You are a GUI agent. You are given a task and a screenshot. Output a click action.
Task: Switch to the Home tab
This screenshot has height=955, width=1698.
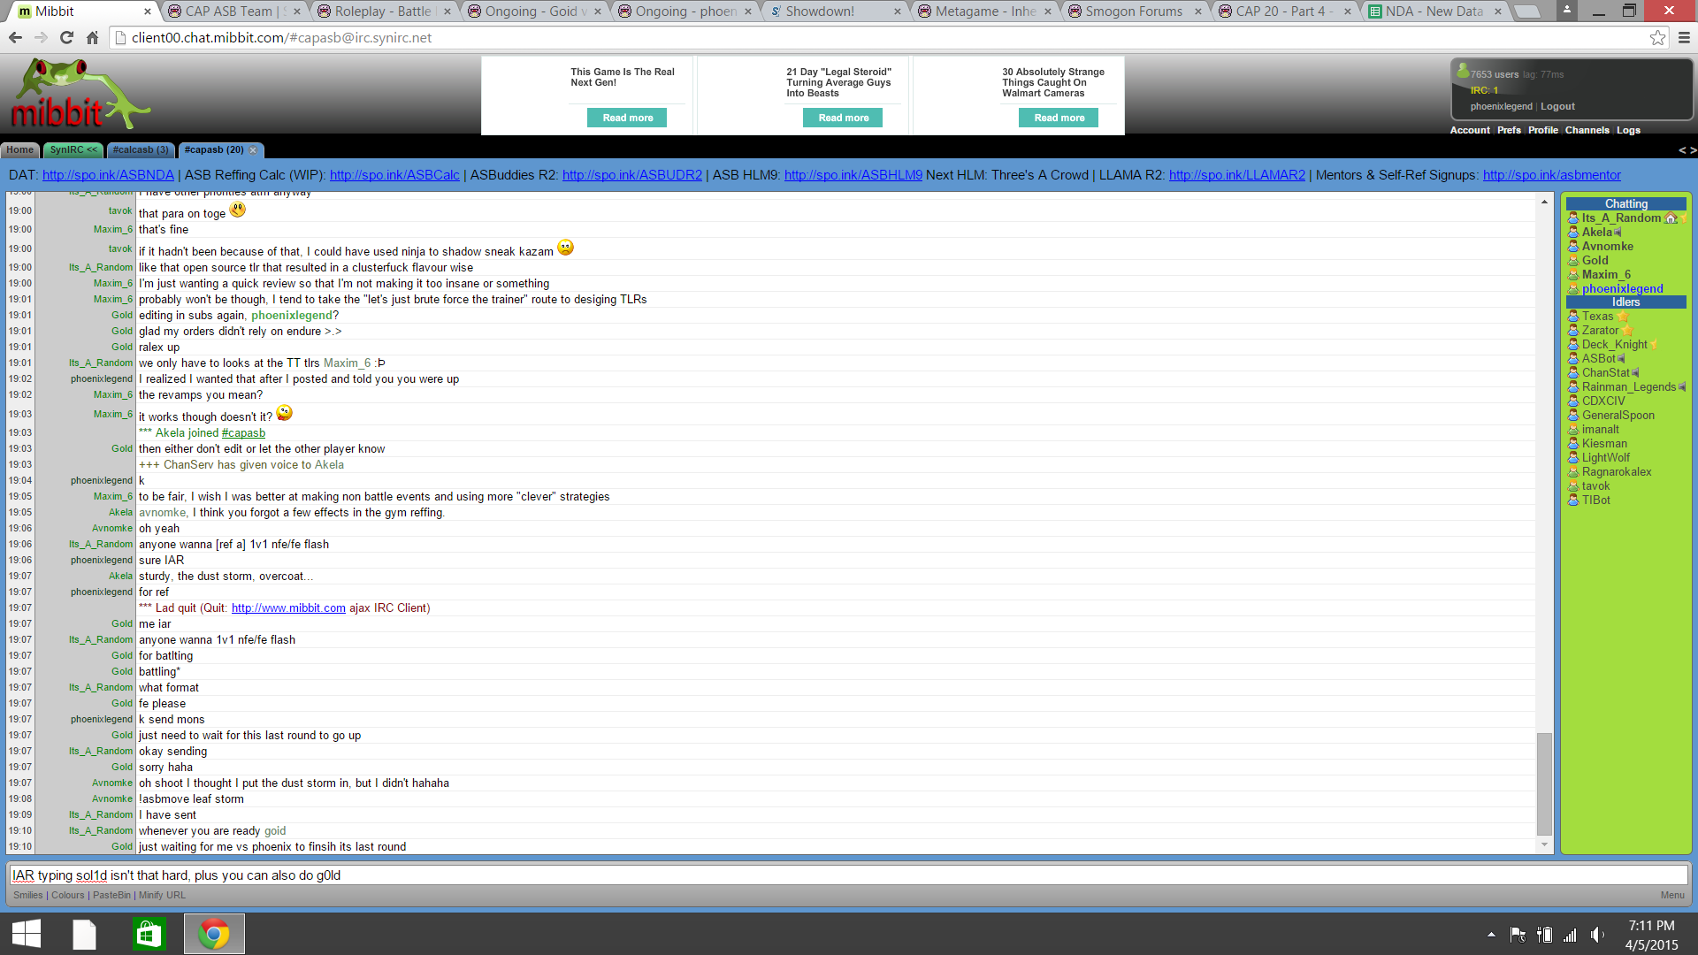[x=19, y=150]
